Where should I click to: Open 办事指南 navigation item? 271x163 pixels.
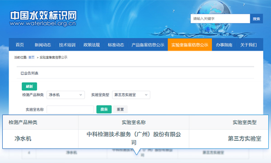click(x=224, y=45)
